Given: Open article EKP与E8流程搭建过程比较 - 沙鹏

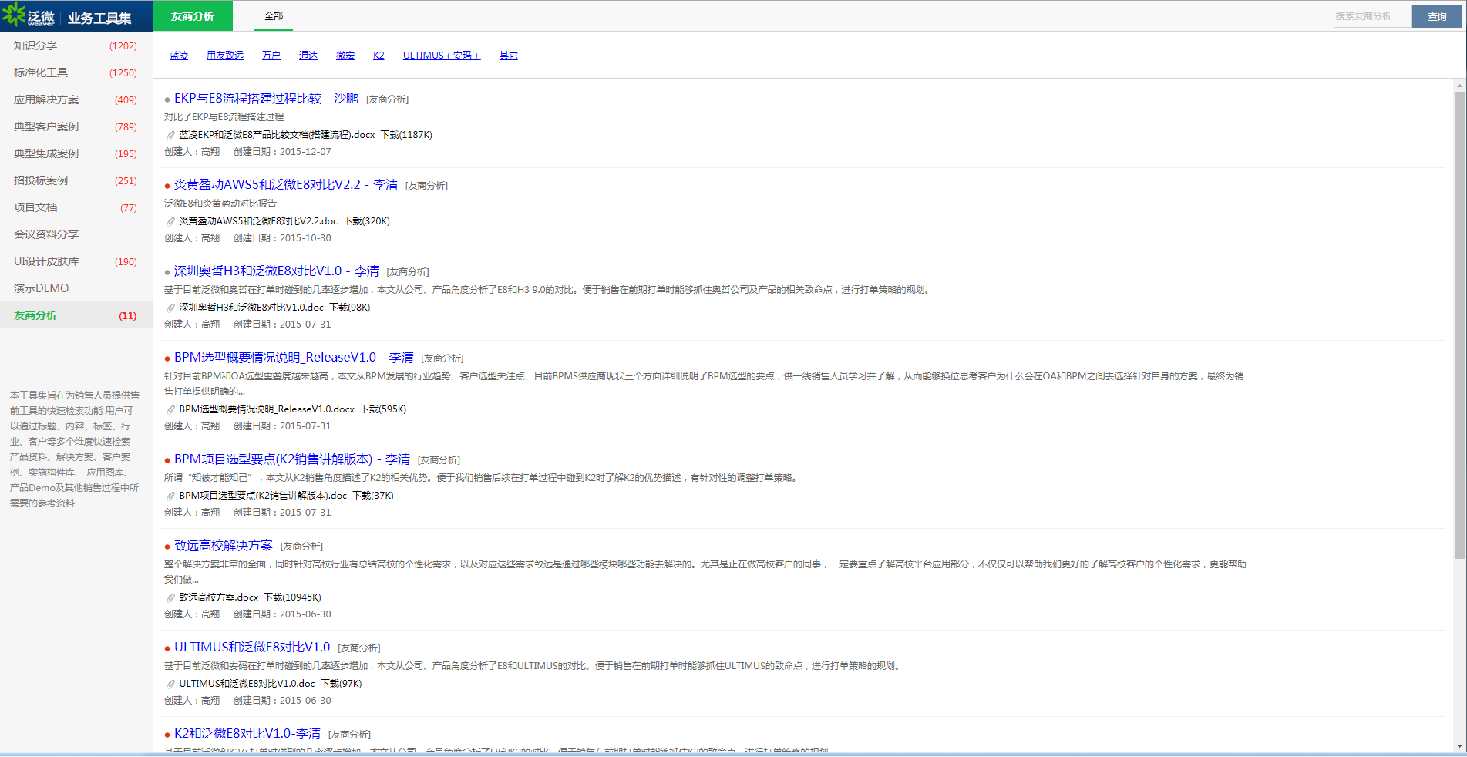Looking at the screenshot, I should click(266, 99).
